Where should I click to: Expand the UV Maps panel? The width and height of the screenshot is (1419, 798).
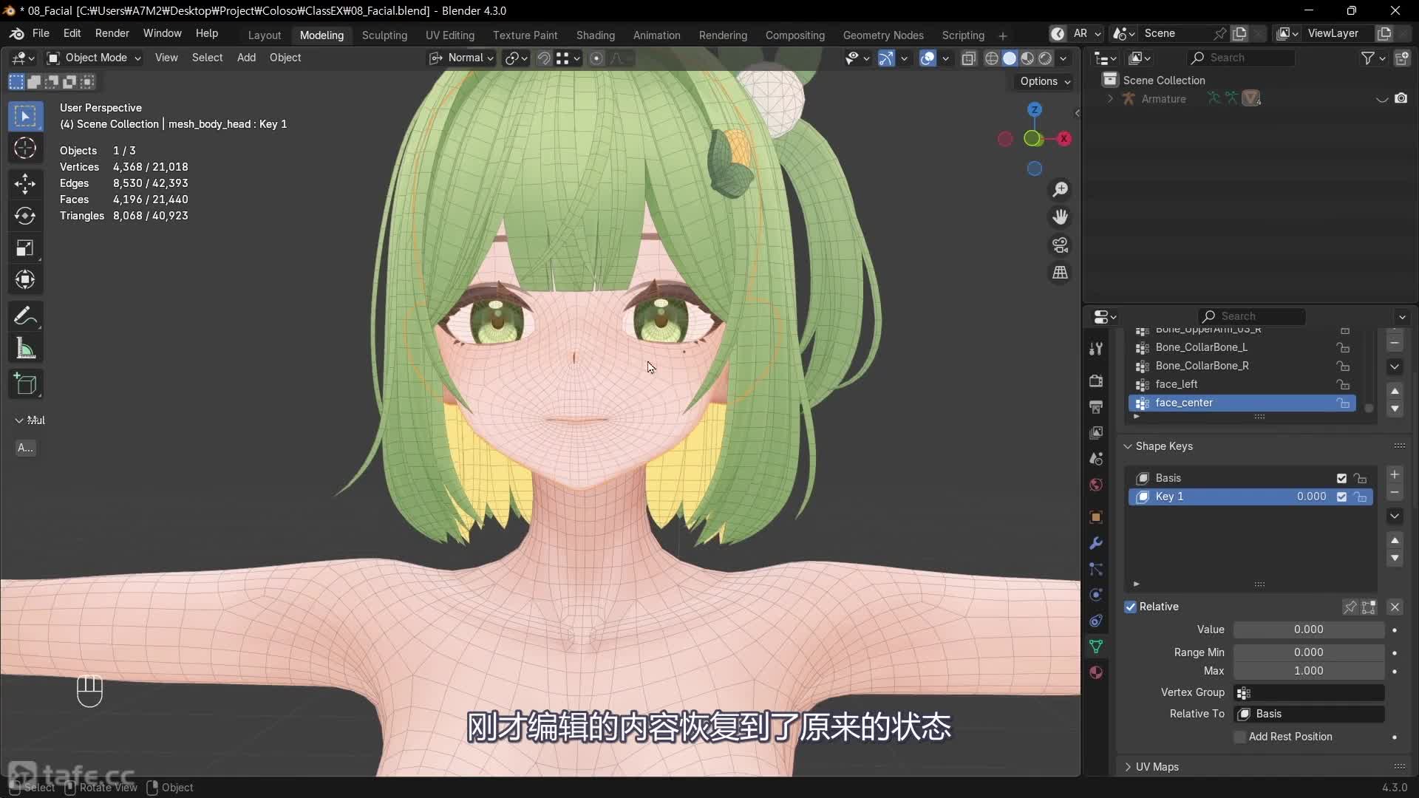(x=1157, y=767)
